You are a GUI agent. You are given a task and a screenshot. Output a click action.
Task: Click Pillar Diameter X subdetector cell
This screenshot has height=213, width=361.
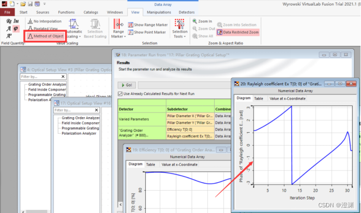click(190, 116)
